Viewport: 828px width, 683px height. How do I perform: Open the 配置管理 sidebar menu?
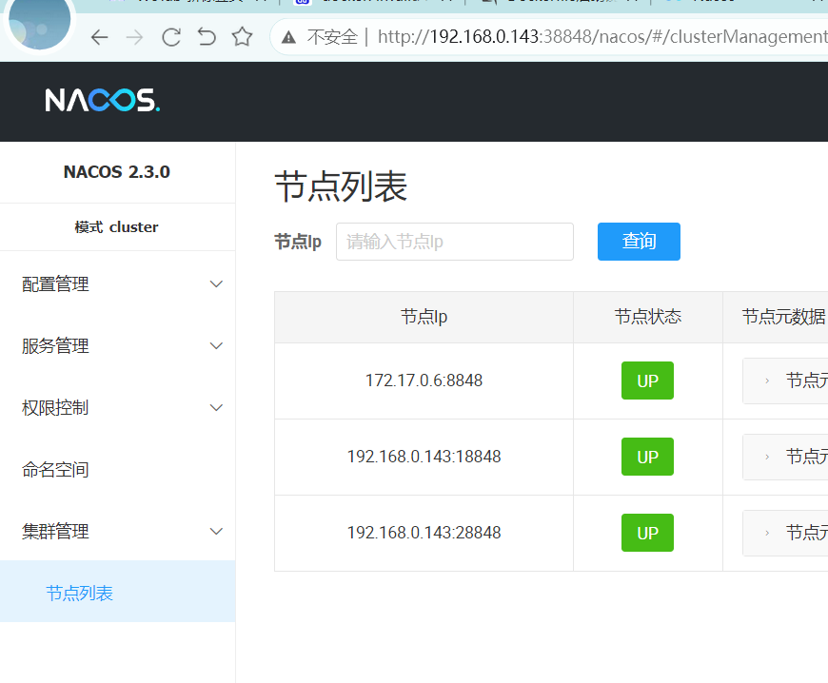[117, 284]
